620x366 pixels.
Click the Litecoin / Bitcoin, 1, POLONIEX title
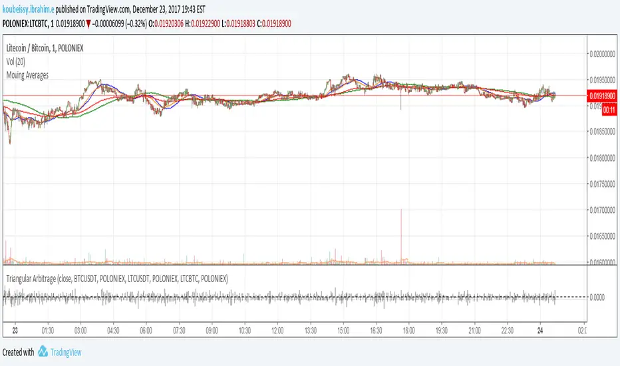click(45, 49)
